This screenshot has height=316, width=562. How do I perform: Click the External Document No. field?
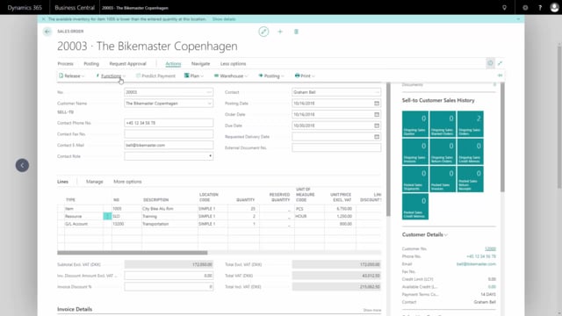[x=336, y=147]
